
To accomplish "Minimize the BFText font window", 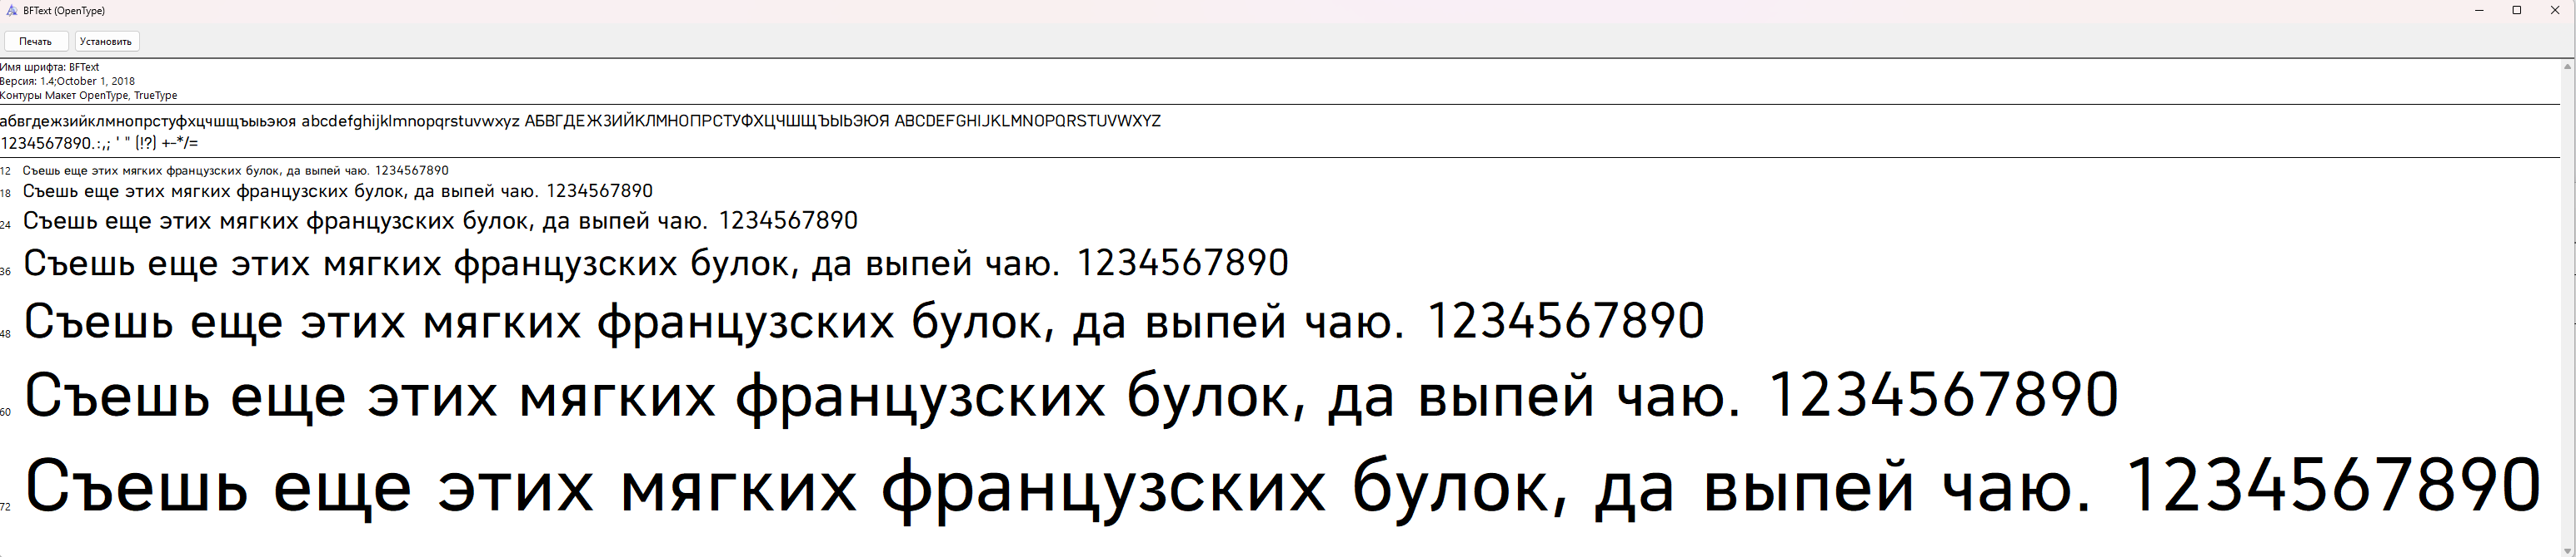I will (x=2479, y=11).
